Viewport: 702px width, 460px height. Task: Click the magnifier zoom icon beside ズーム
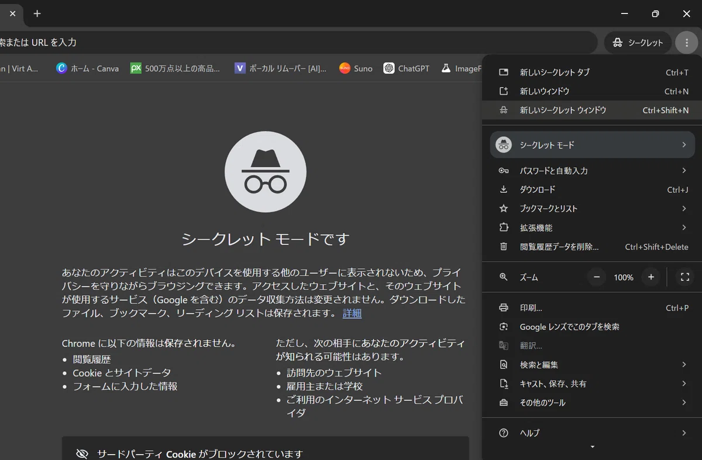(504, 277)
